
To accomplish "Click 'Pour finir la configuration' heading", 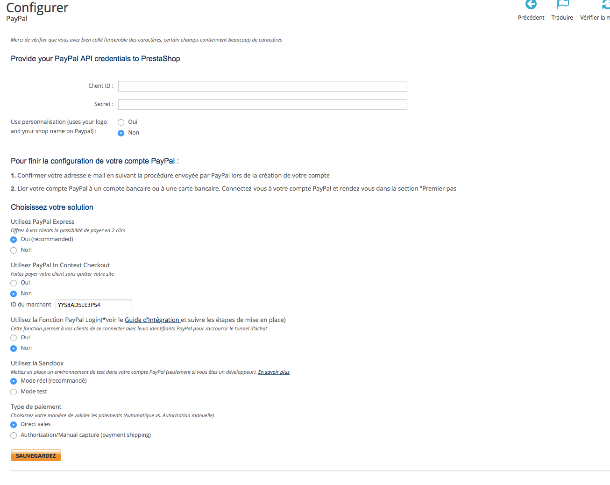I will (95, 161).
